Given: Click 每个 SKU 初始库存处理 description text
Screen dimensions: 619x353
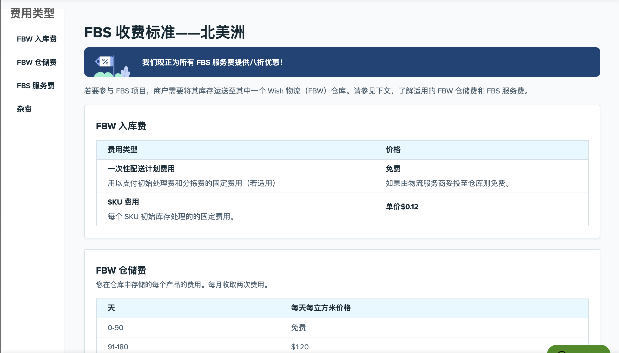Looking at the screenshot, I should pos(172,216).
